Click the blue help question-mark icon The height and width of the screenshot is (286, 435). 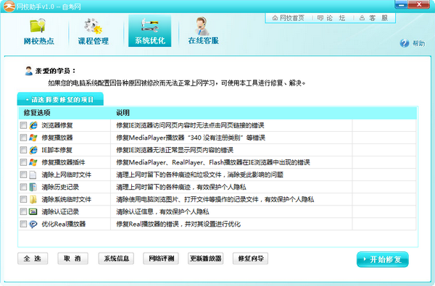(x=405, y=43)
